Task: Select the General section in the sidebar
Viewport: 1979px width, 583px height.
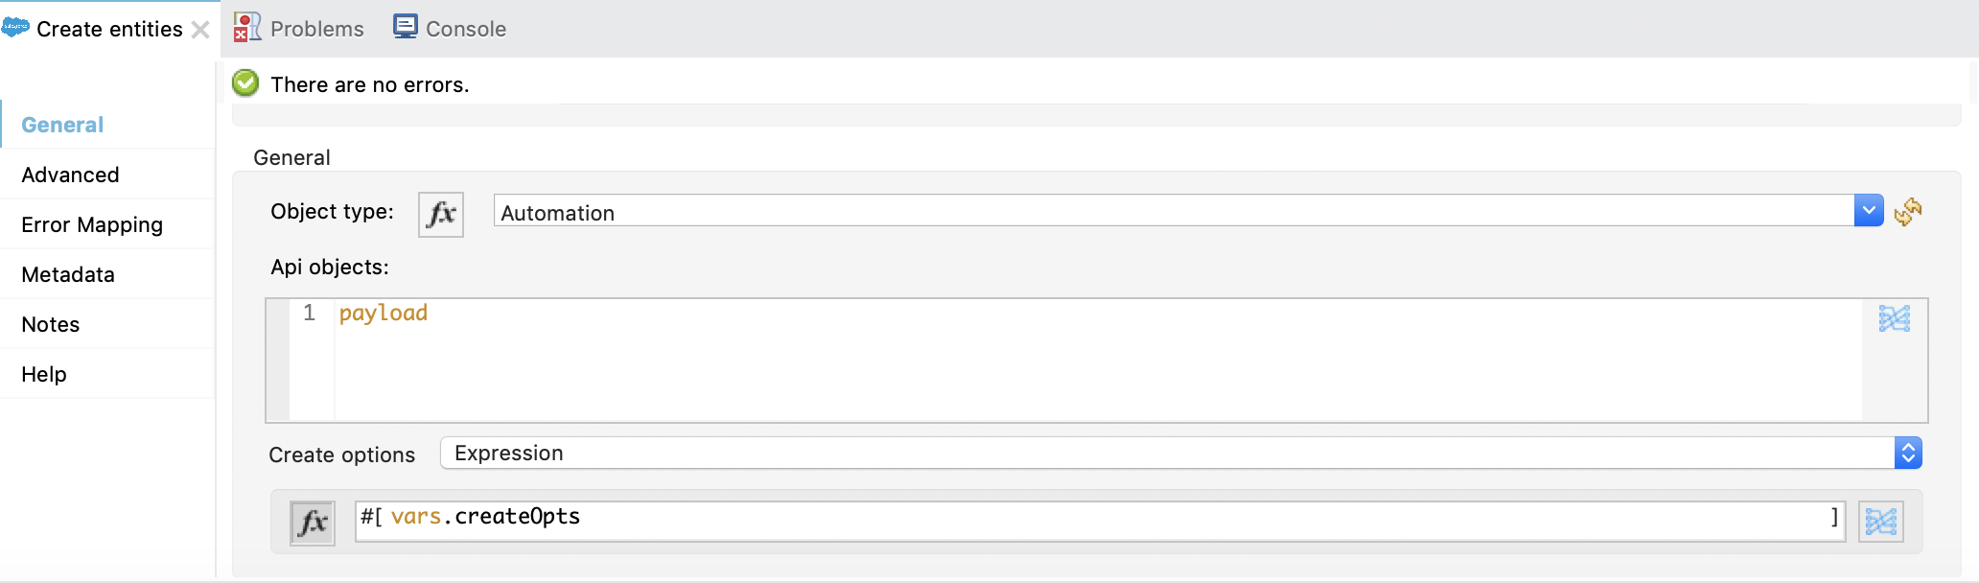Action: 61,125
